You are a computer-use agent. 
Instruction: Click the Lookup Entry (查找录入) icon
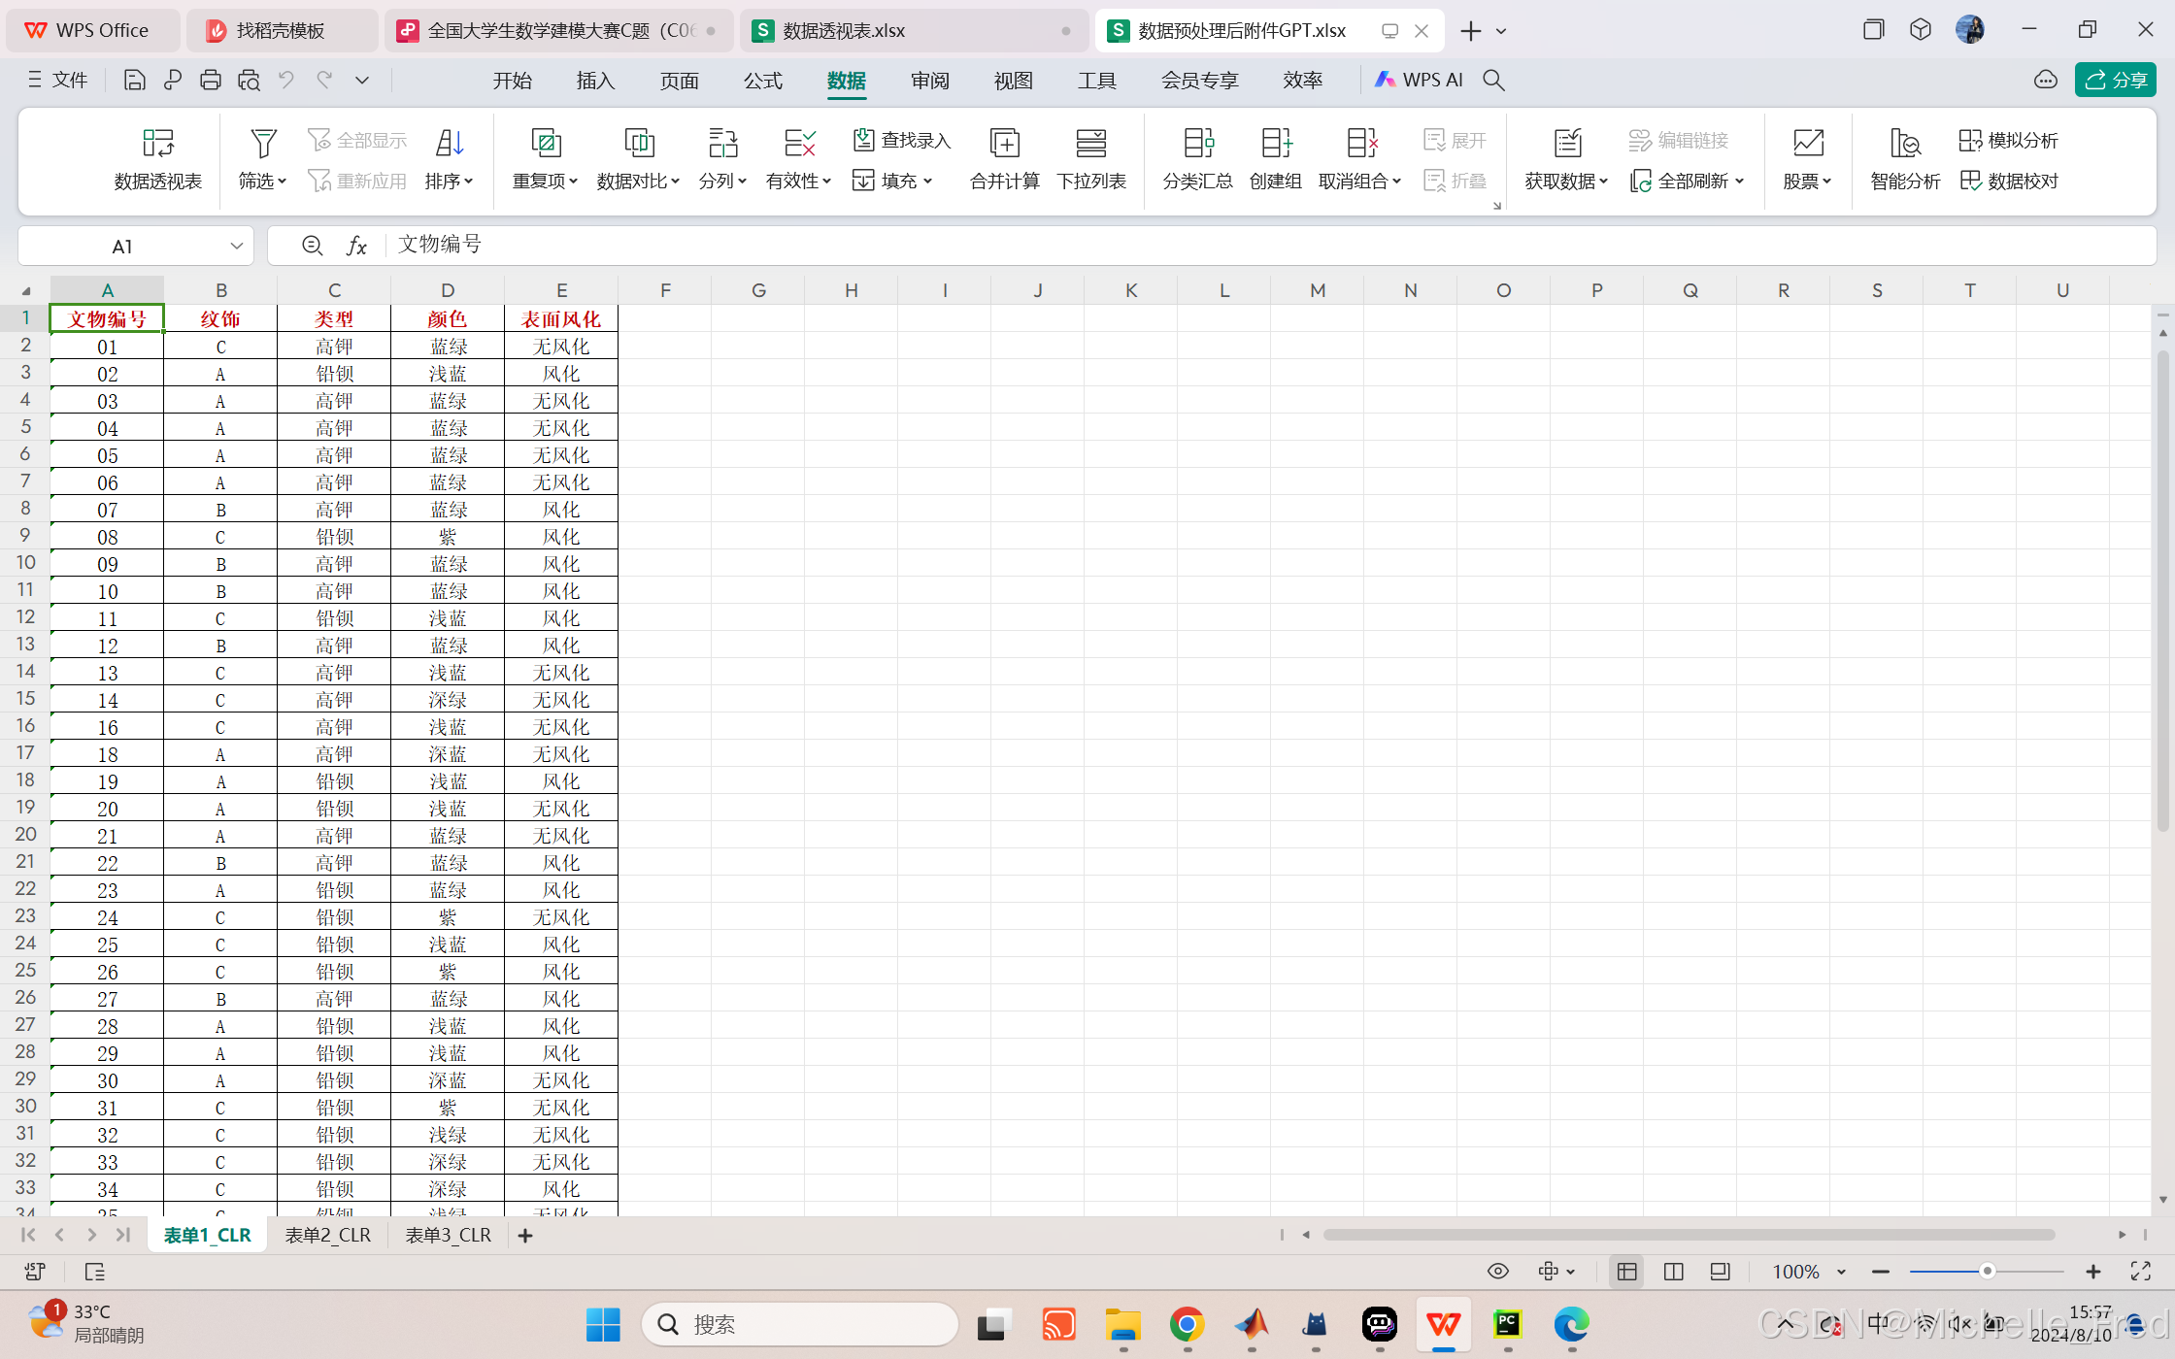coord(863,140)
